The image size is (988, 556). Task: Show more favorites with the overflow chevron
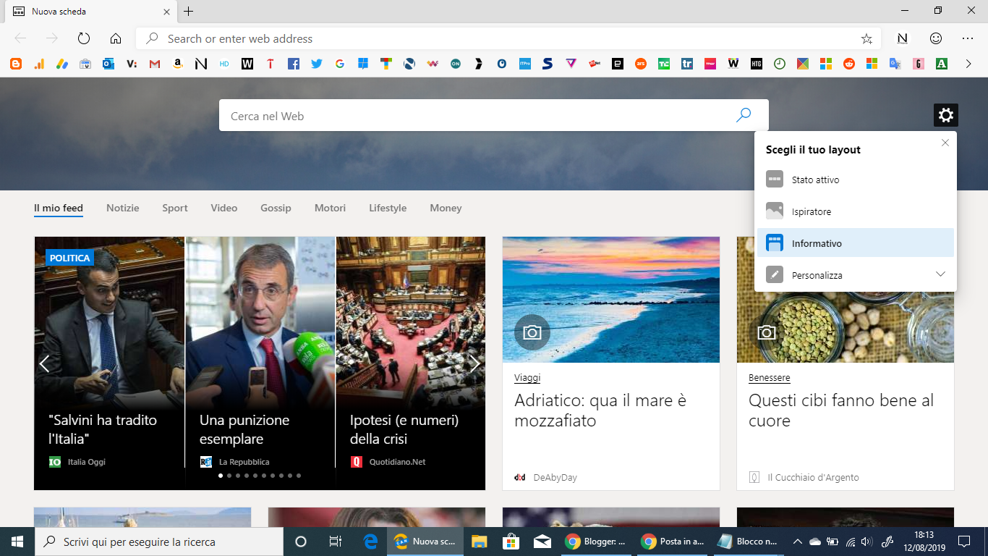click(969, 64)
